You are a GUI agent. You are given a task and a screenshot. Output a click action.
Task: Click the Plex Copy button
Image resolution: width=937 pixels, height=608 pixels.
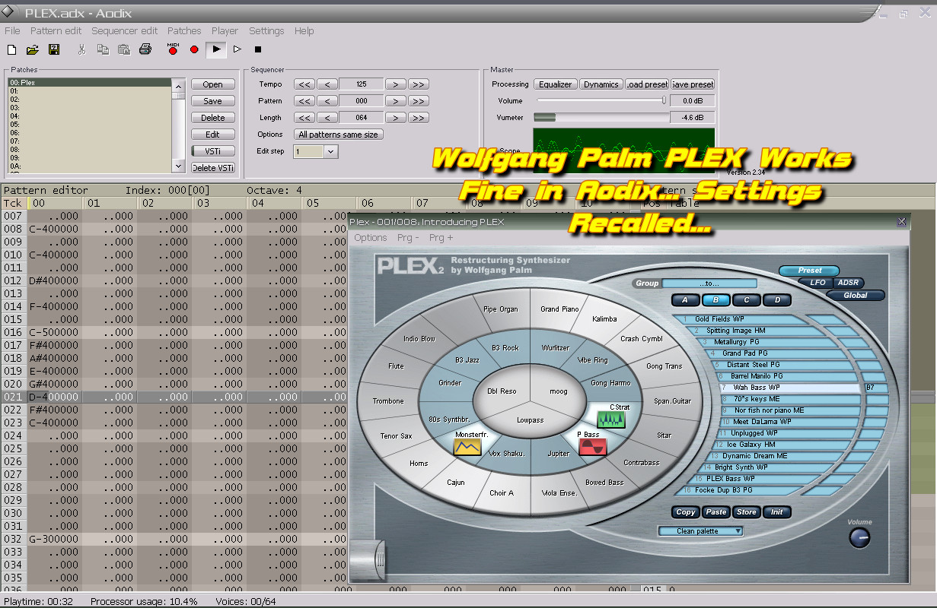tap(686, 512)
